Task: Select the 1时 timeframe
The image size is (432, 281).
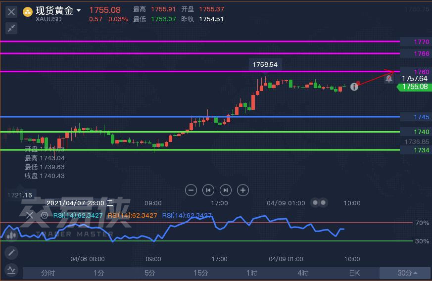Action: [x=252, y=273]
